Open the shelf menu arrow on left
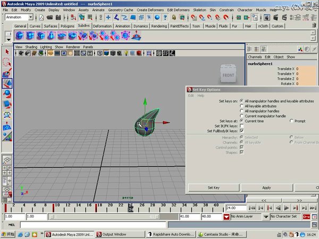The height and width of the screenshot is (239, 319). tap(9, 39)
